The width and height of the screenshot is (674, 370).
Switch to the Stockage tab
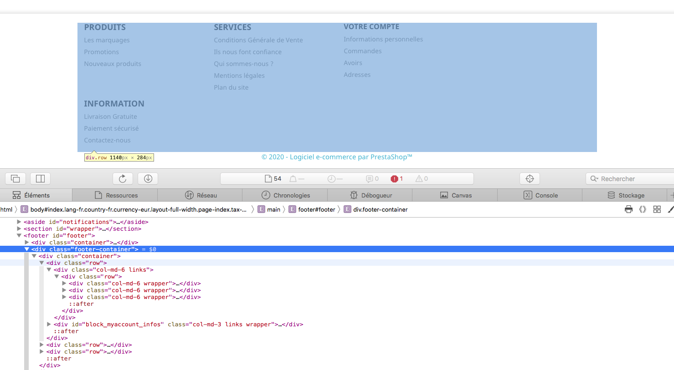[x=625, y=195]
